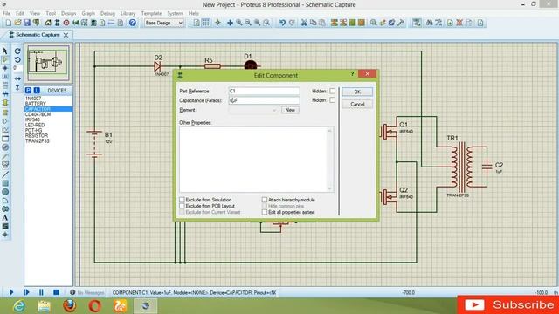Undo the last action
Viewport: 559px width, 314px height.
click(282, 23)
